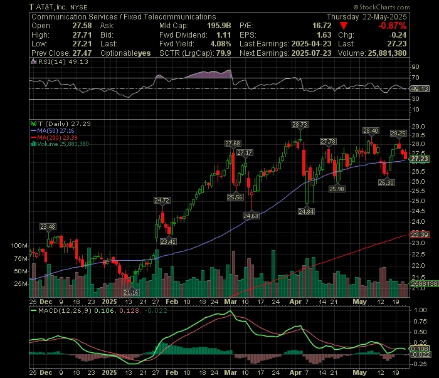This screenshot has height=378, width=439.
Task: Click the 24.72 price label
Action: coord(162,201)
